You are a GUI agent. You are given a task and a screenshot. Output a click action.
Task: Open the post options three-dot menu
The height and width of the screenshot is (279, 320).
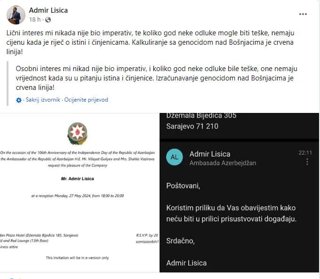pos(303,14)
